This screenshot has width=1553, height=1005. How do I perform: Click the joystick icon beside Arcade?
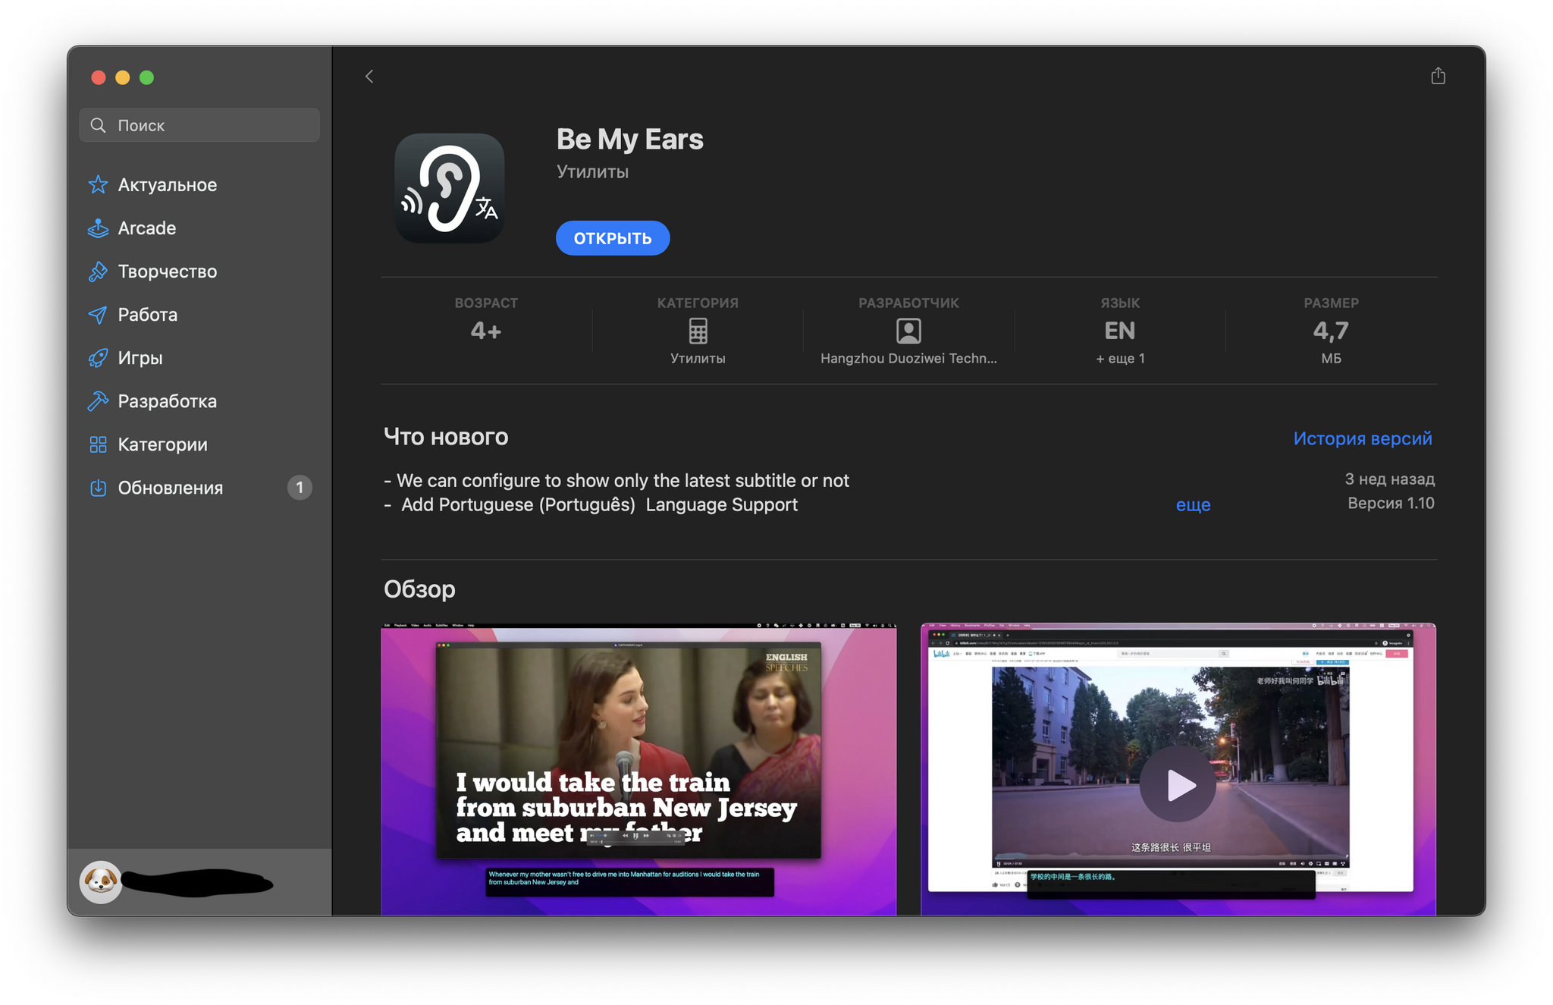click(98, 228)
